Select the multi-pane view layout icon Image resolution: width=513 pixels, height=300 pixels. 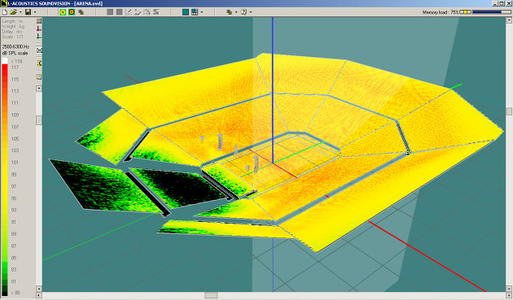click(x=195, y=12)
